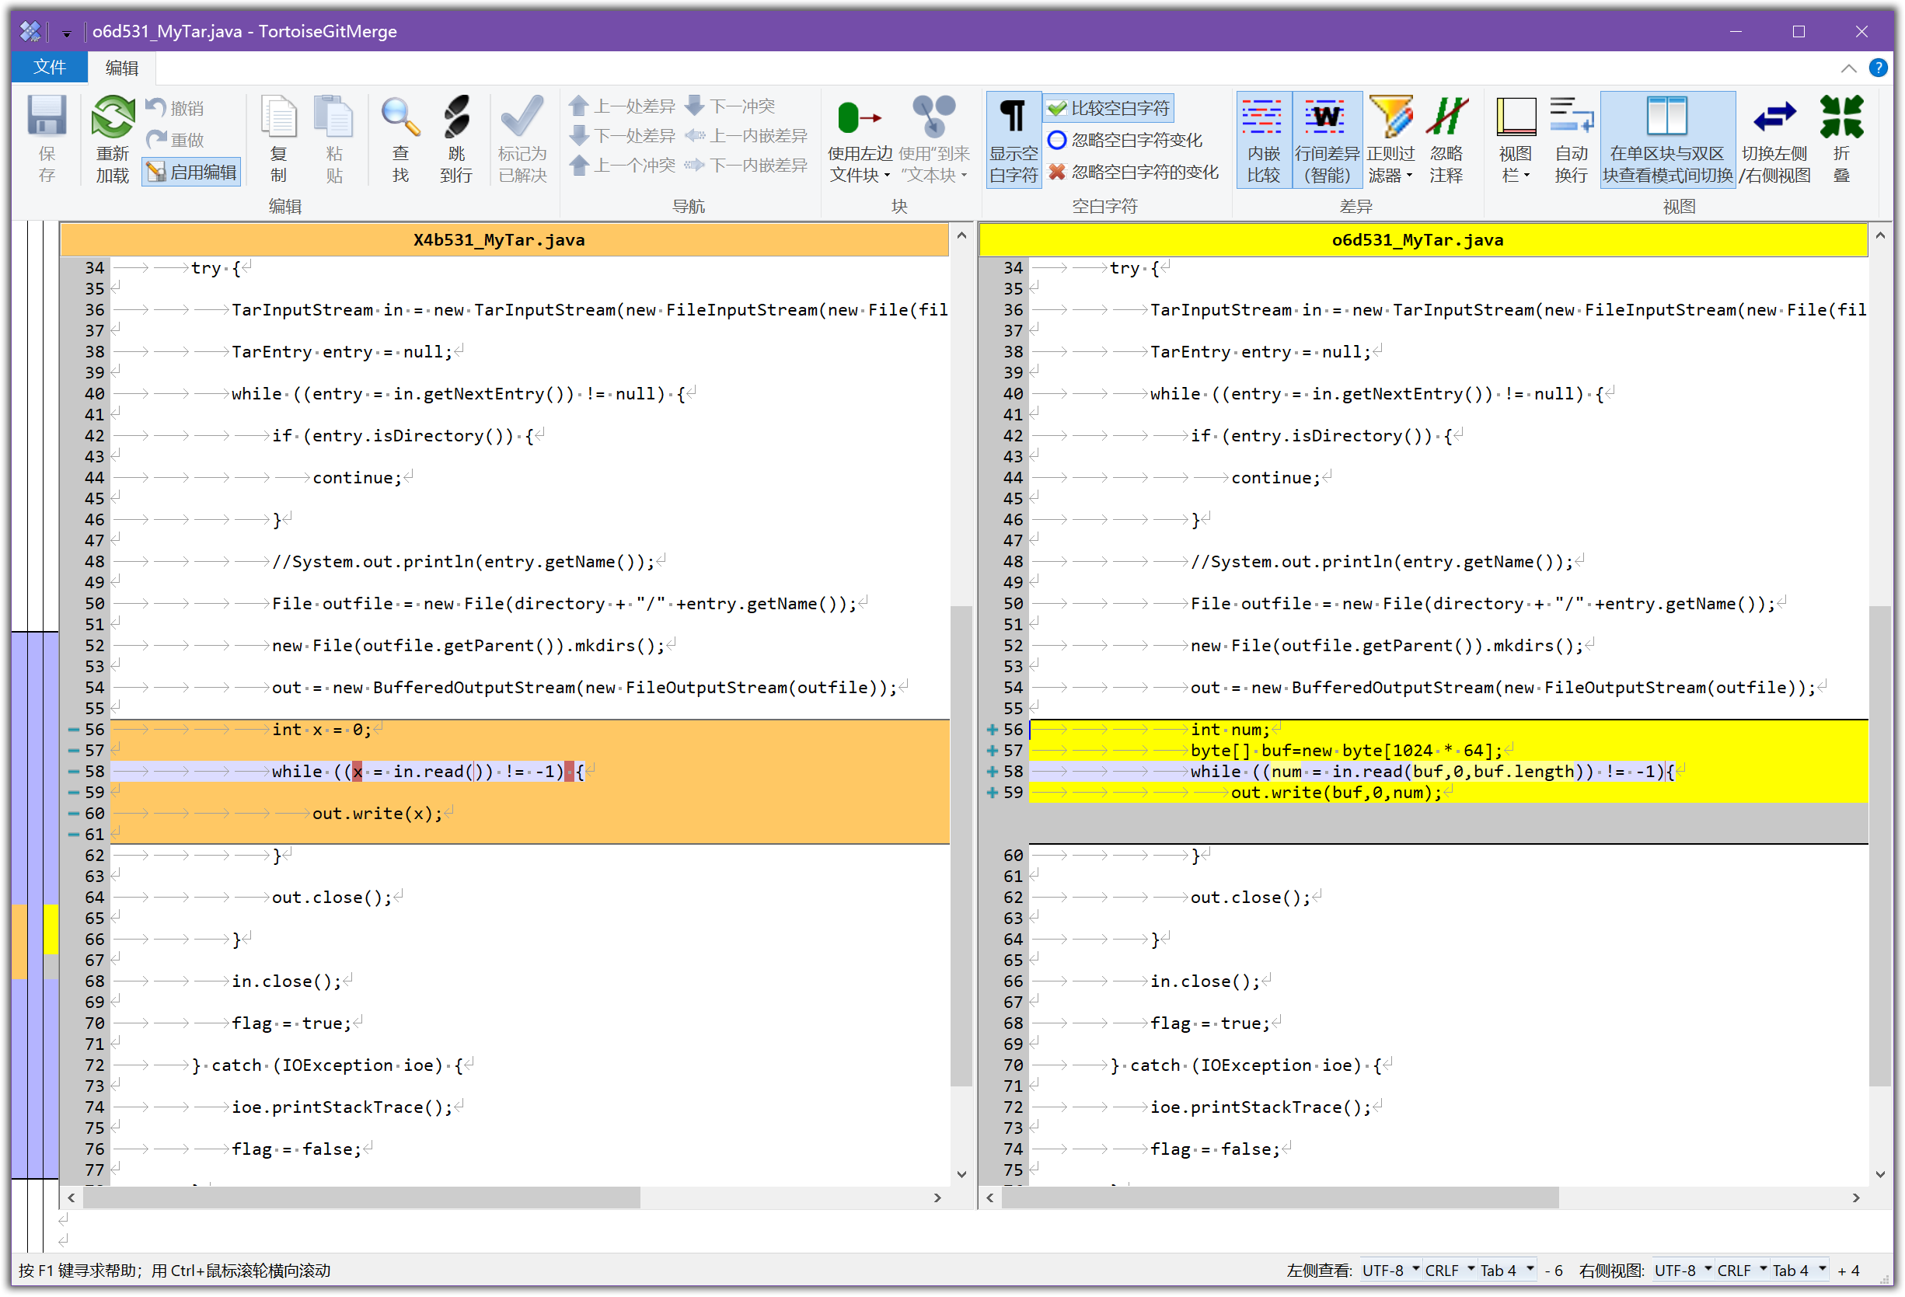The height and width of the screenshot is (1297, 1905).
Task: Go to previous inline difference (上一内嵌差异)
Action: pyautogui.click(x=747, y=135)
